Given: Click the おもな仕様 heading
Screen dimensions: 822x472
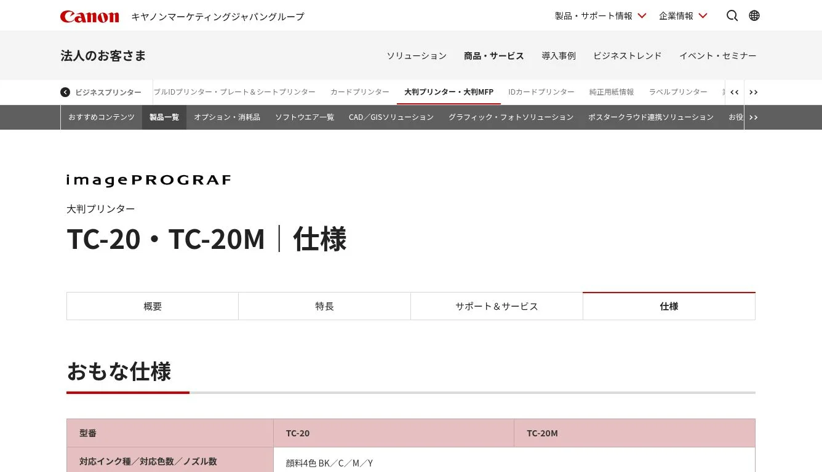Looking at the screenshot, I should click(x=119, y=372).
